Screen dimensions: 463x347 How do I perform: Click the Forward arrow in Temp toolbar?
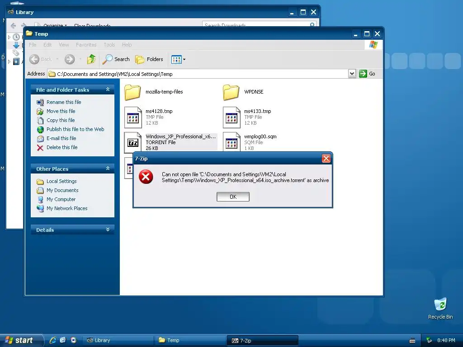[x=70, y=59]
